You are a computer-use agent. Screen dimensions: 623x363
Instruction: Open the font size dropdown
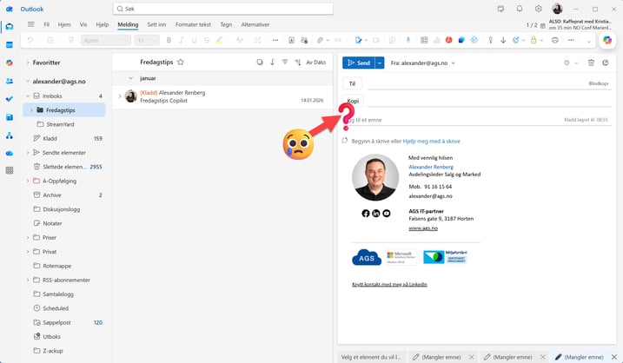tap(147, 40)
